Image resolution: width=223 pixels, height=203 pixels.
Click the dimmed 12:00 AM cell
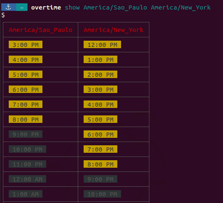pyautogui.click(x=27, y=179)
